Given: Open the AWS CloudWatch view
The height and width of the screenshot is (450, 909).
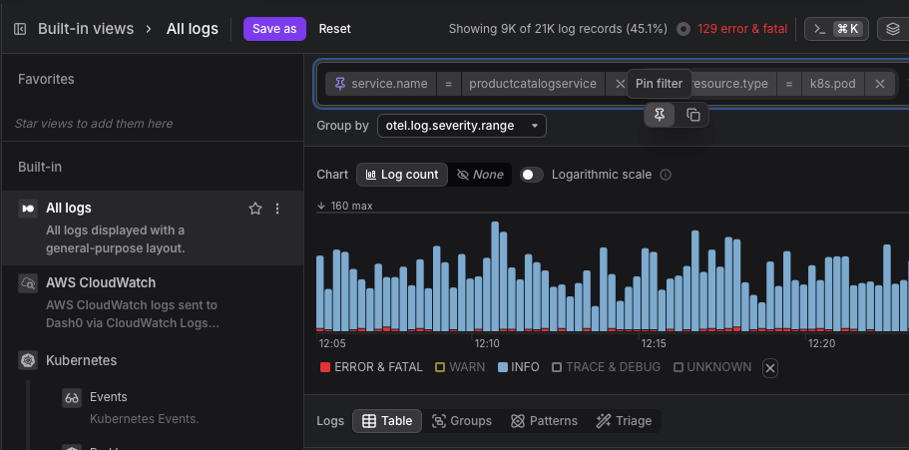Looking at the screenshot, I should pyautogui.click(x=153, y=302).
